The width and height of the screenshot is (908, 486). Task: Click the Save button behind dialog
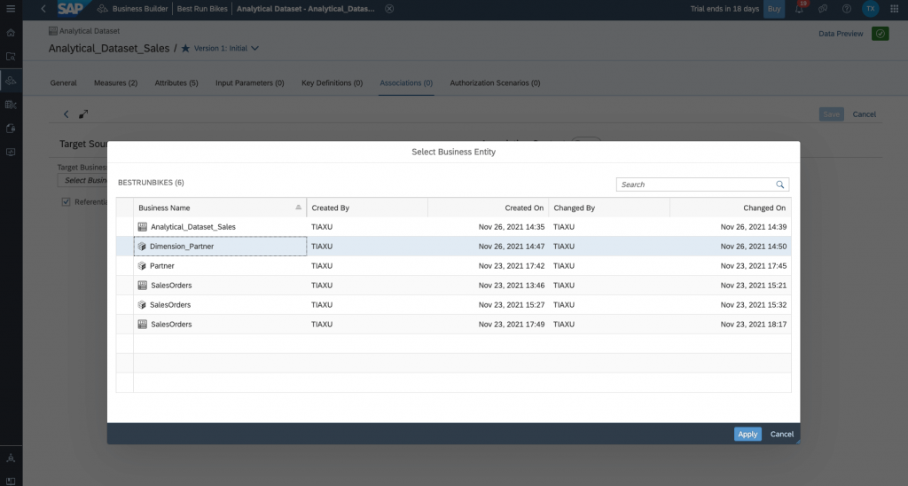point(831,114)
